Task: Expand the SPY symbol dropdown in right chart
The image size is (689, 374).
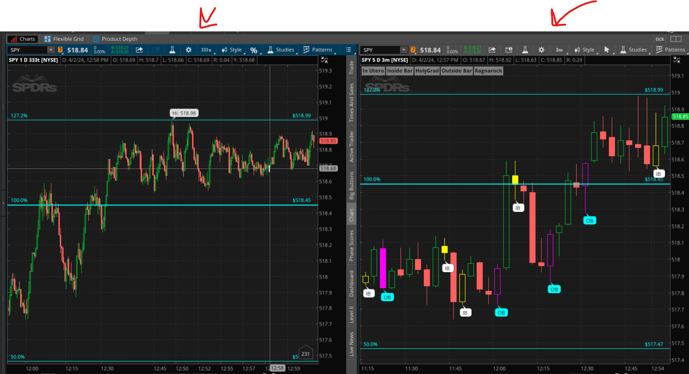Action: [404, 50]
